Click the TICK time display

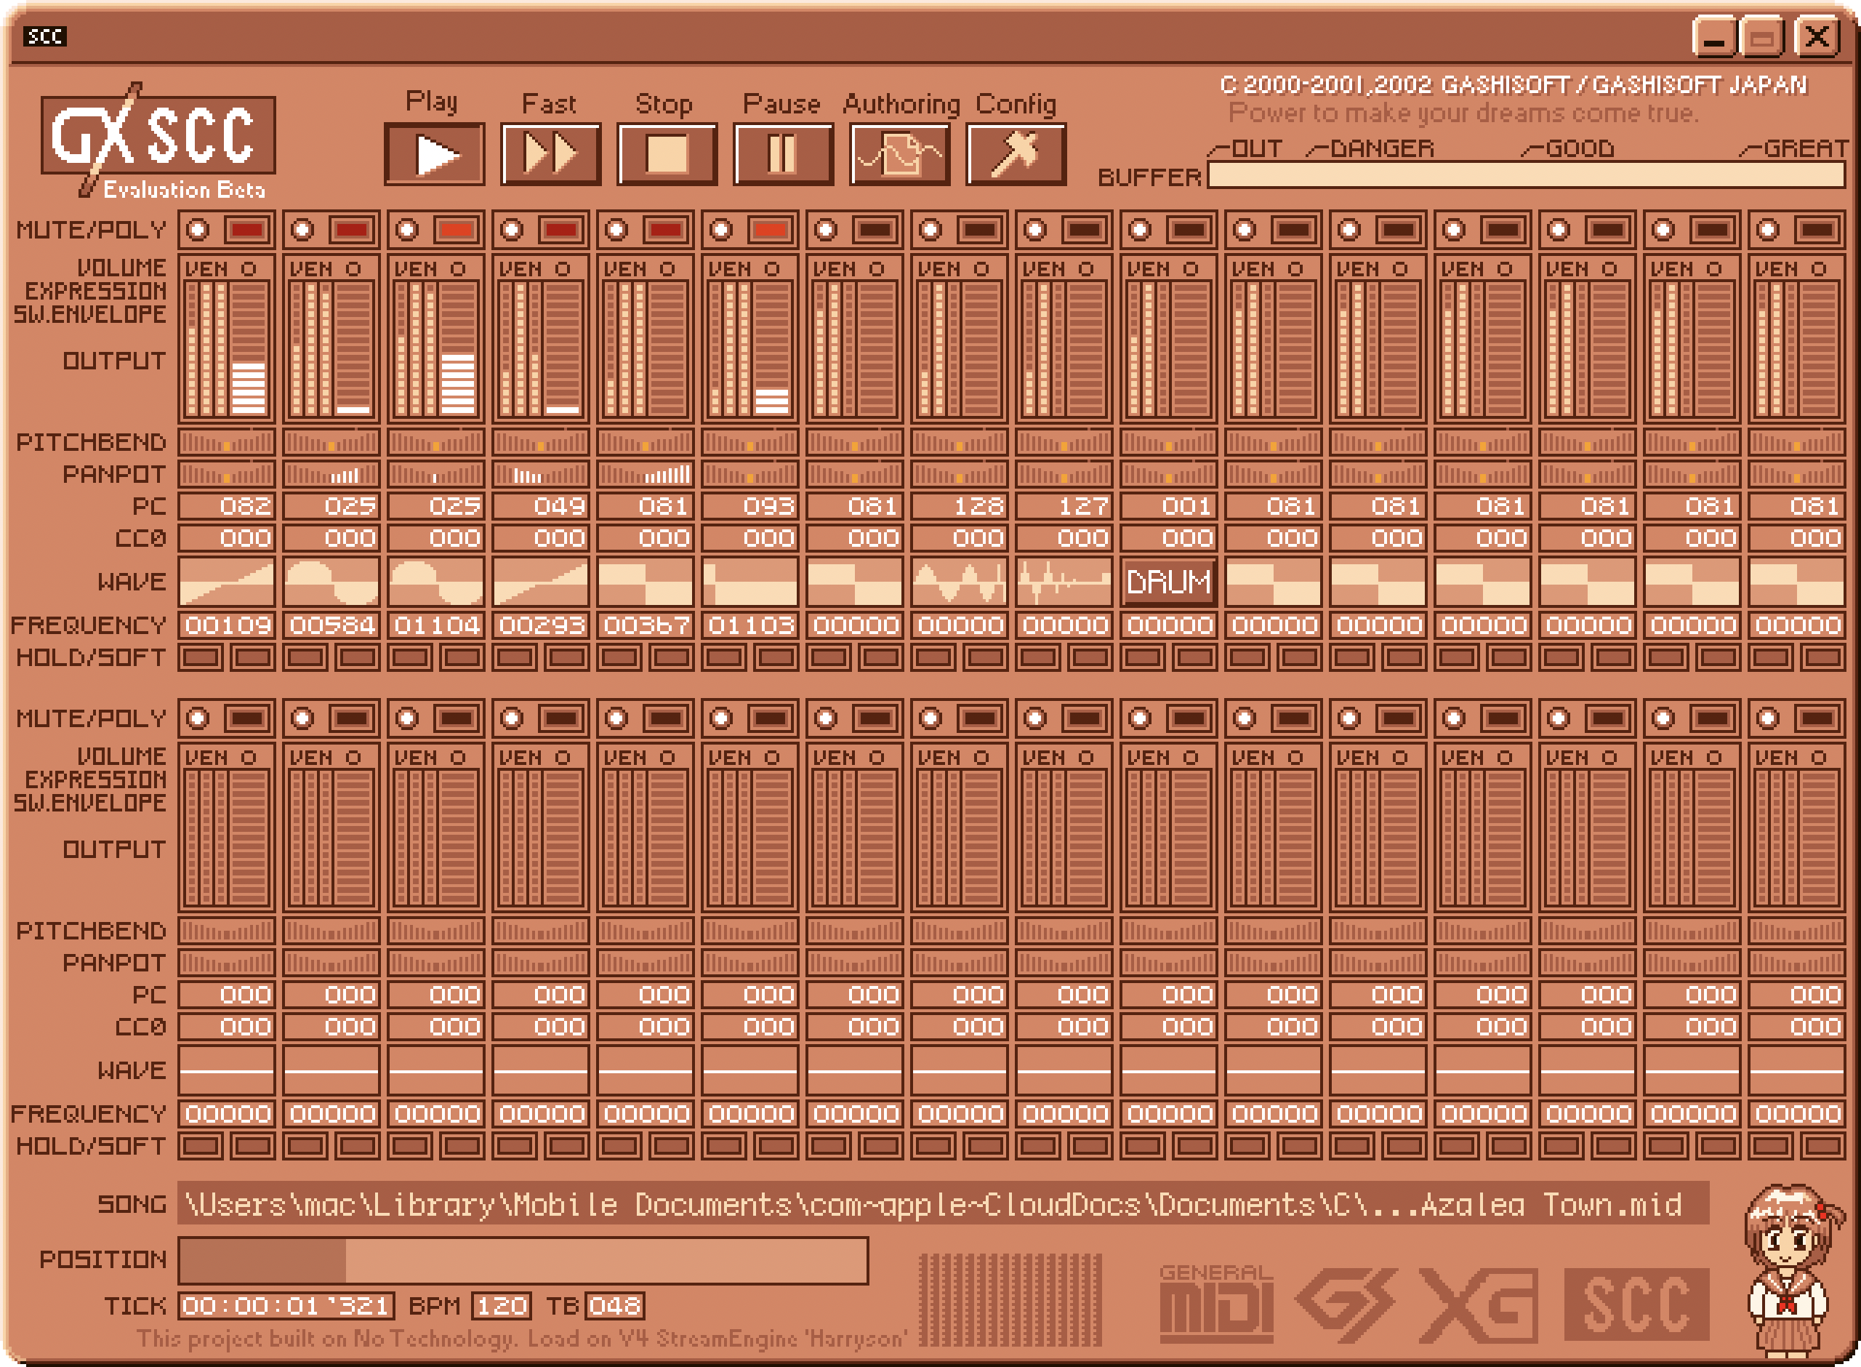286,1306
